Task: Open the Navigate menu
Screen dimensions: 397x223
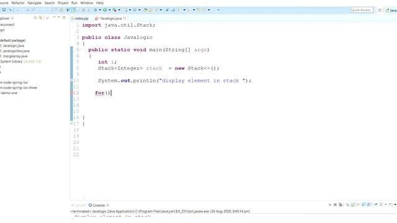Action: (35, 2)
